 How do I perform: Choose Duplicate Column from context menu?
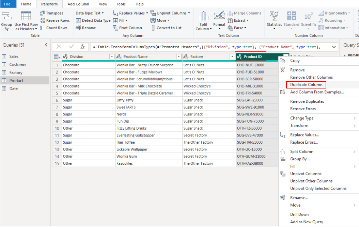click(x=306, y=85)
